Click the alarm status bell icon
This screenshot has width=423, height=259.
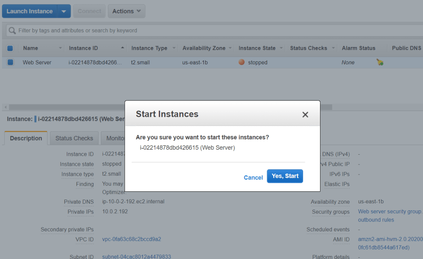coord(380,62)
